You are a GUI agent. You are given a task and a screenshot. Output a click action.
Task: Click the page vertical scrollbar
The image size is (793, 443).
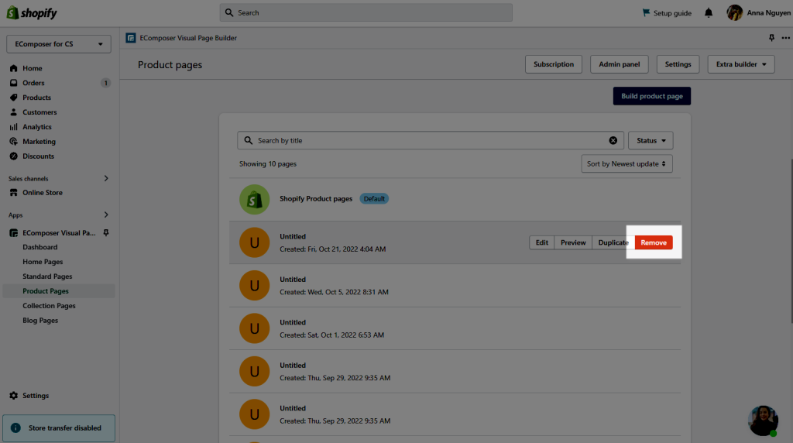pos(791,241)
